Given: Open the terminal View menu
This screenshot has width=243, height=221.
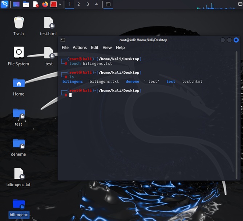Looking at the screenshot, I should click(107, 48).
